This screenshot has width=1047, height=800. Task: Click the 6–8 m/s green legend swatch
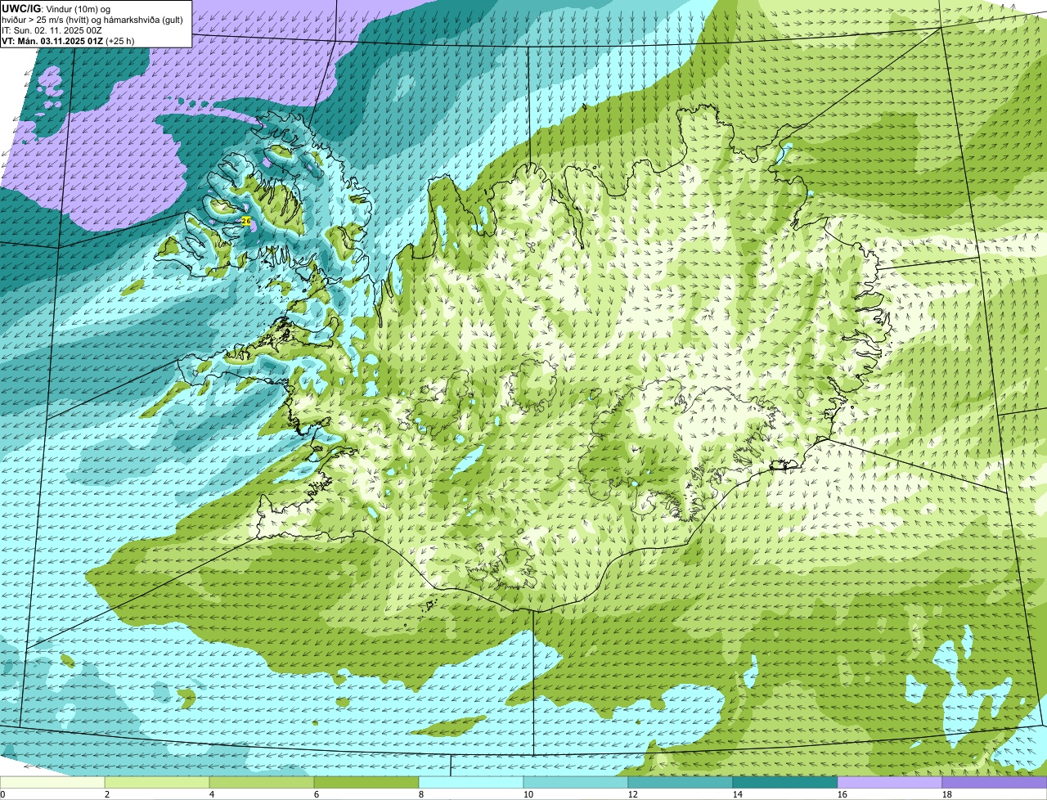366,782
